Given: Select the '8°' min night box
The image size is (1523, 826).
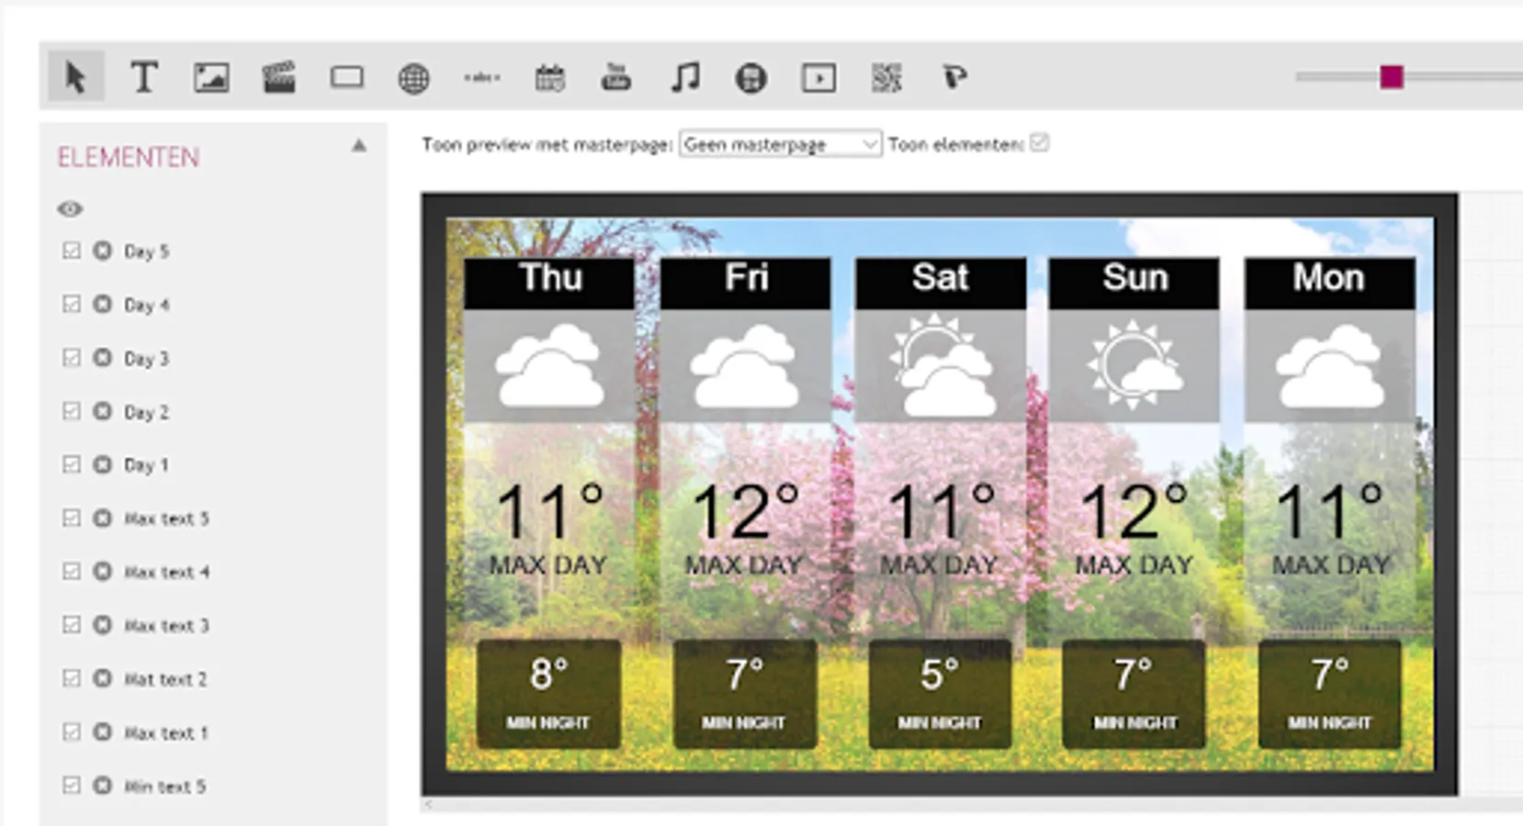Looking at the screenshot, I should 548,694.
